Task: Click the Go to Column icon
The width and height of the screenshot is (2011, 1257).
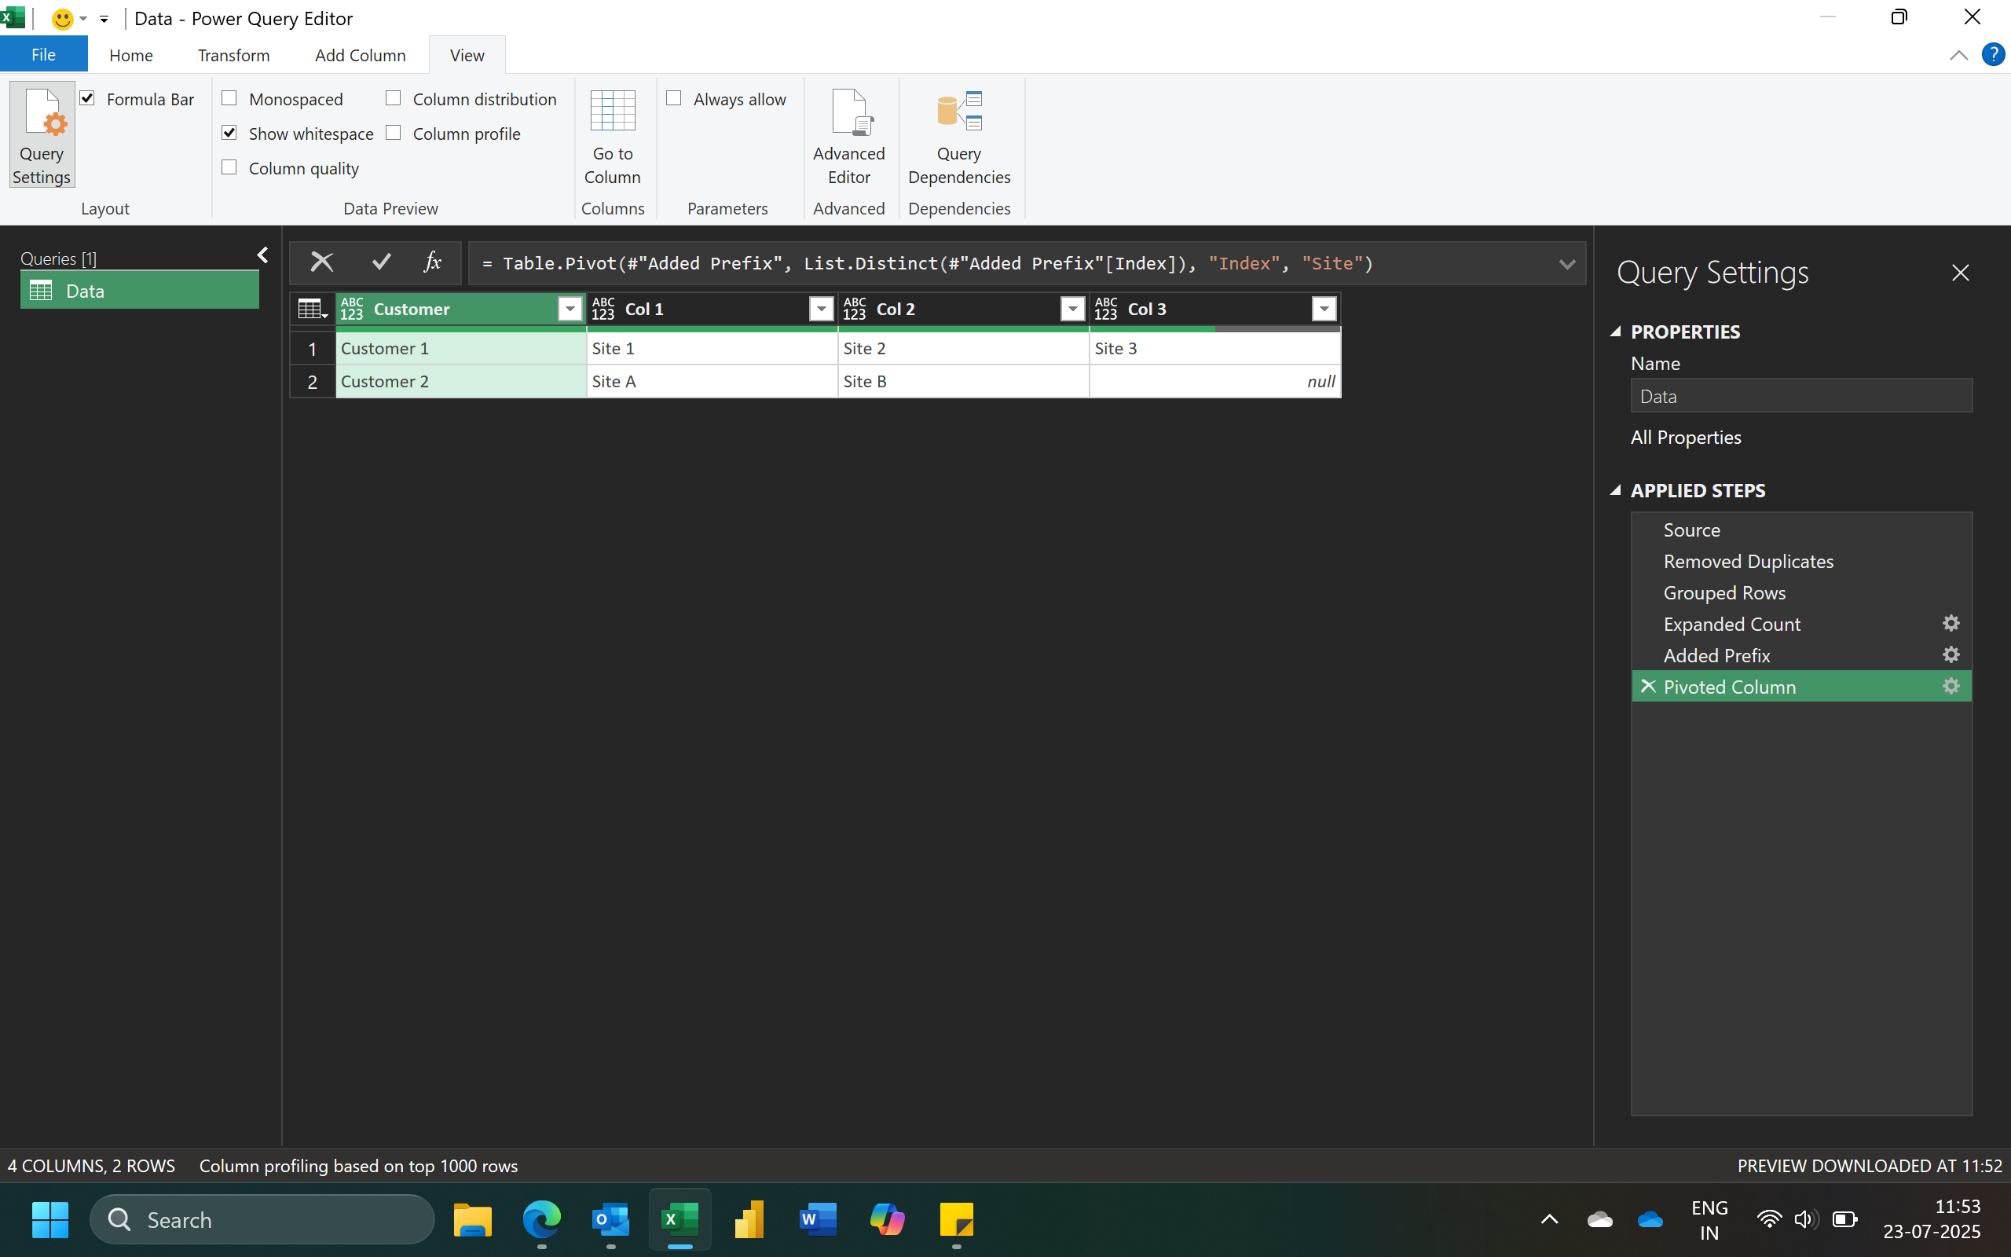Action: point(613,112)
